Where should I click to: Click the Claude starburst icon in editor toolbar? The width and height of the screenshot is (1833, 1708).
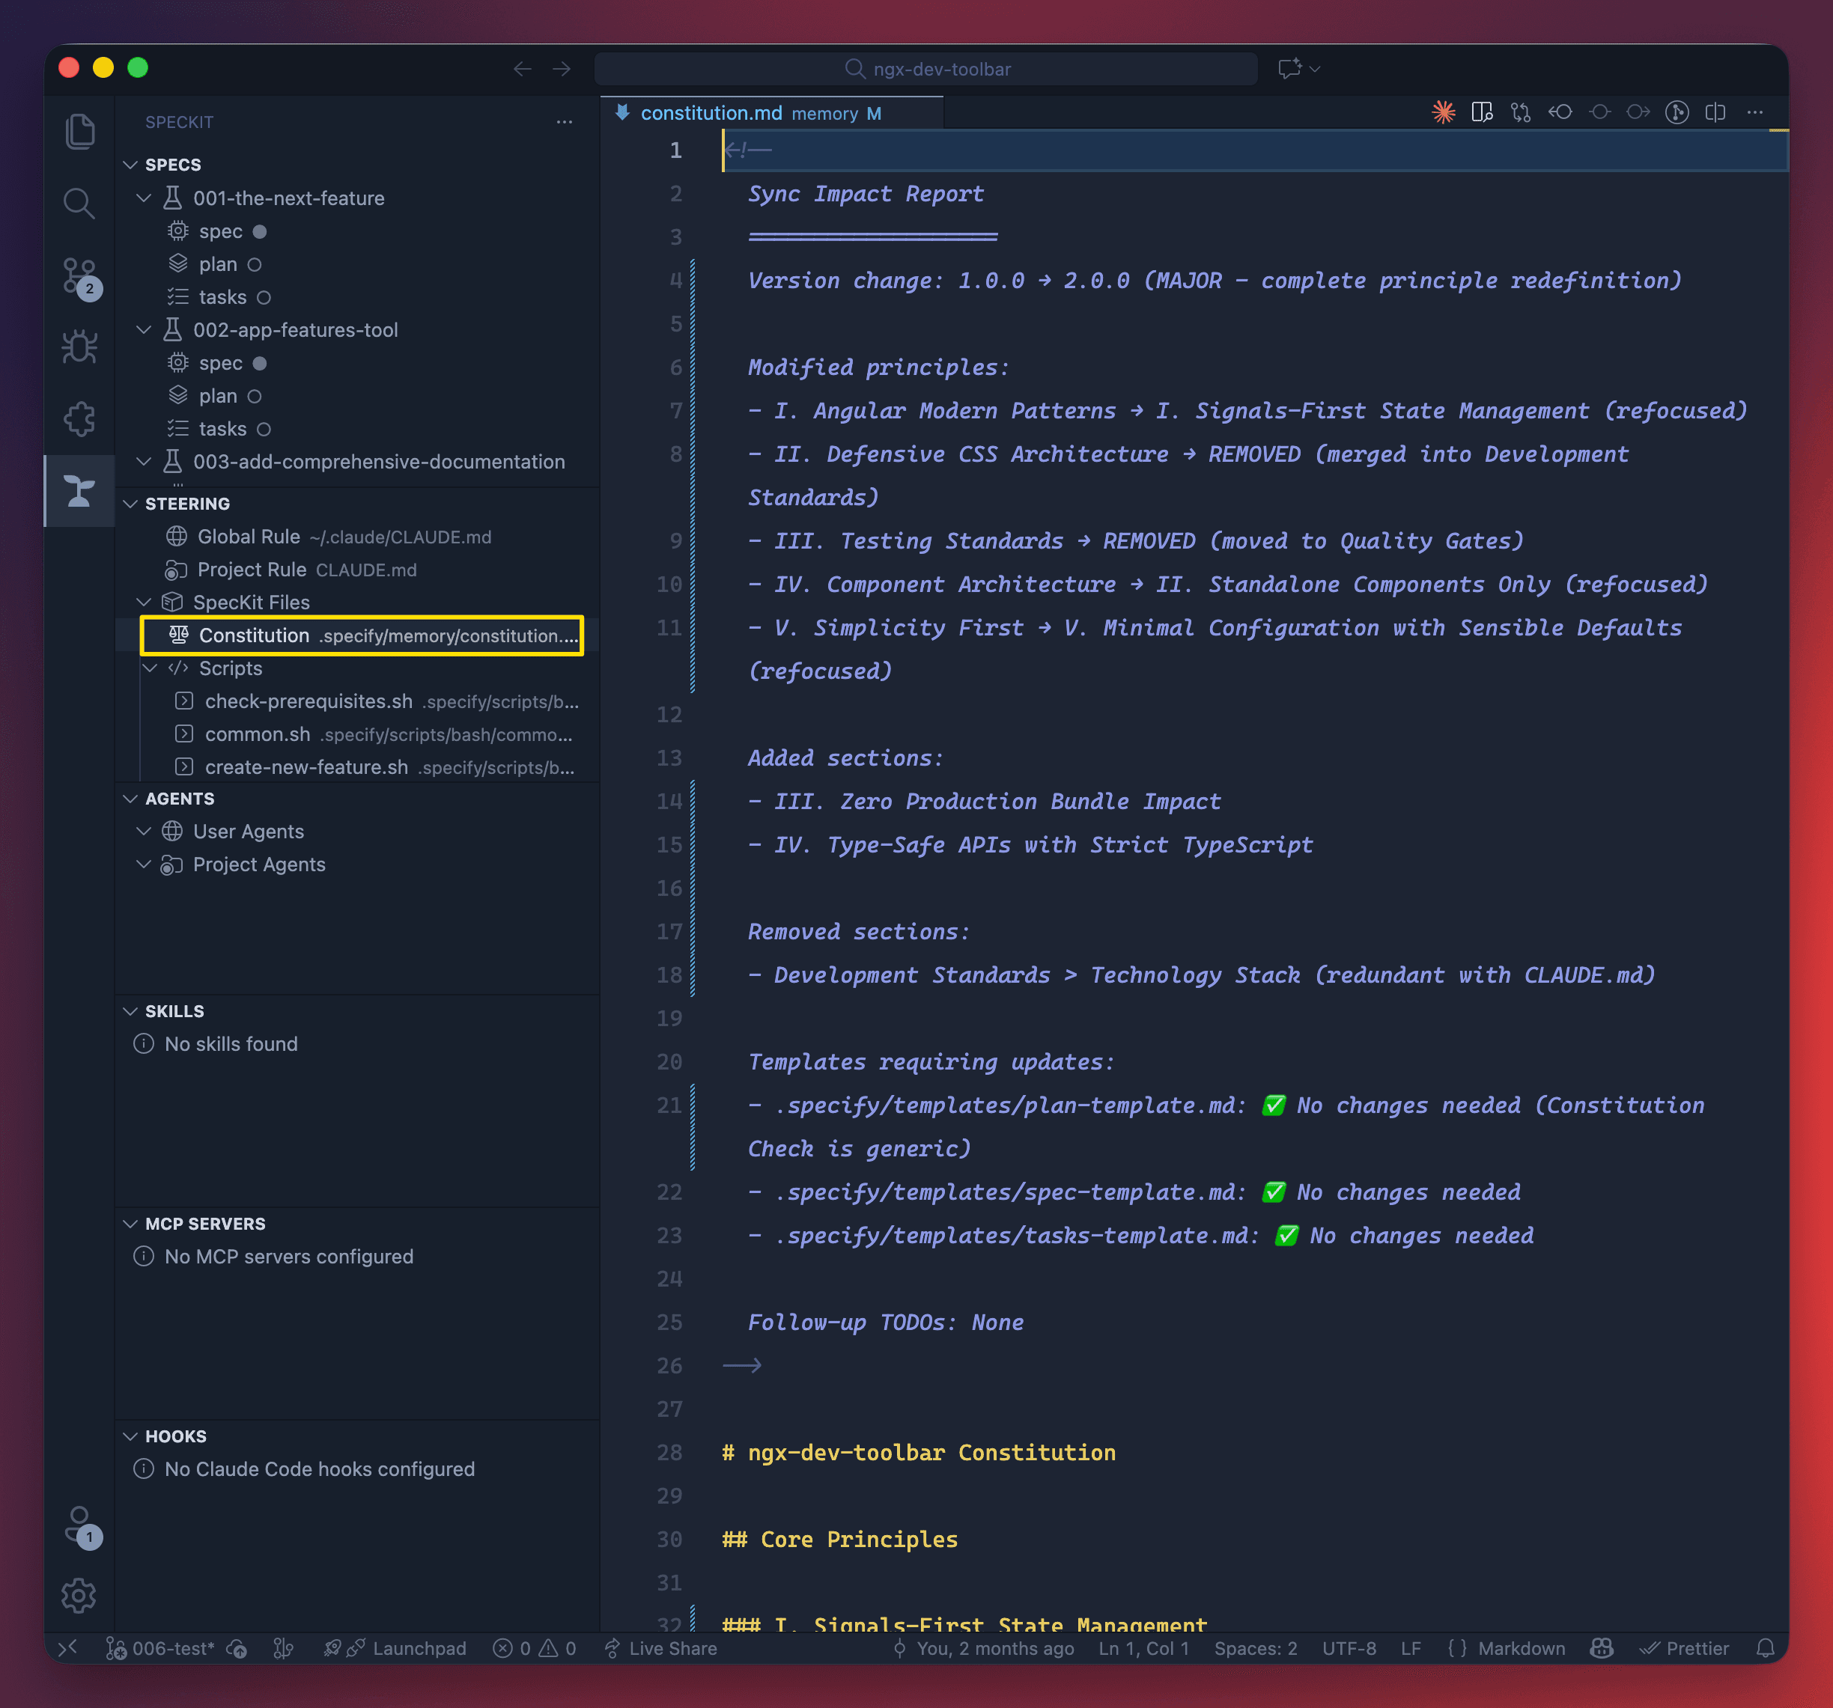pyautogui.click(x=1443, y=112)
